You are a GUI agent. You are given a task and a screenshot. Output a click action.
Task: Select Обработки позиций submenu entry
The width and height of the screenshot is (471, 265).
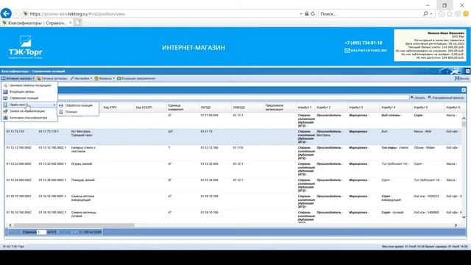[78, 105]
